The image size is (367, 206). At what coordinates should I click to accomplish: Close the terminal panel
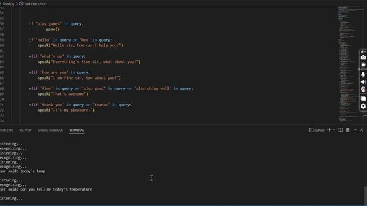362,130
